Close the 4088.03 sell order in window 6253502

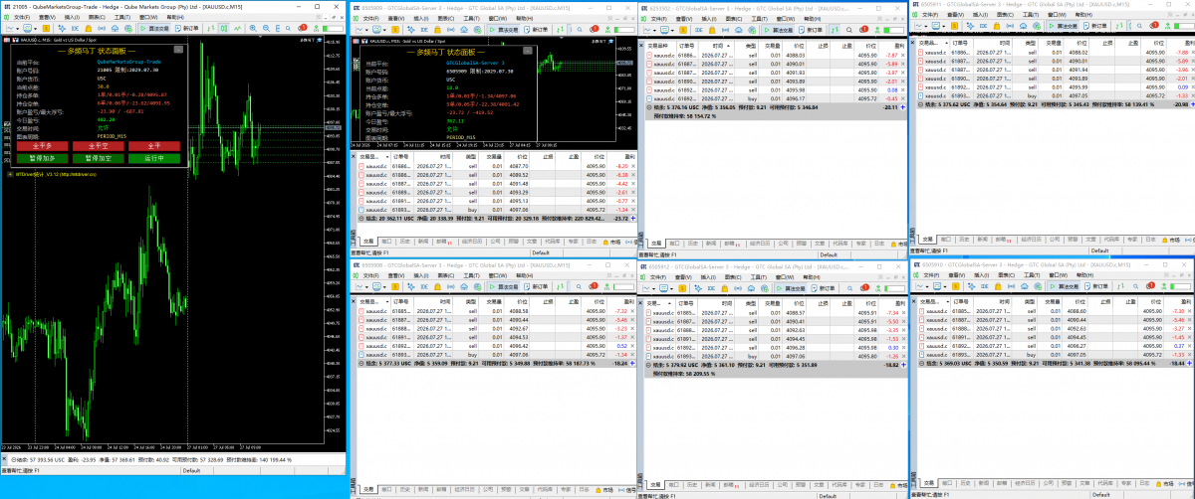[903, 56]
